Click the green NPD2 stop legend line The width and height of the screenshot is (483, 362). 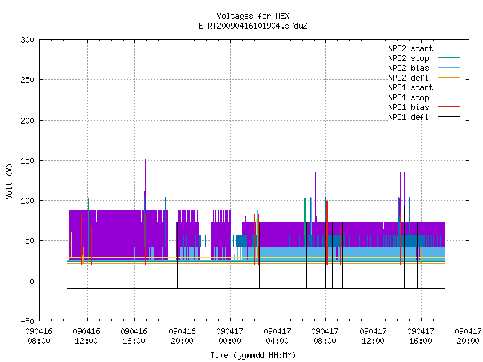pyautogui.click(x=450, y=58)
